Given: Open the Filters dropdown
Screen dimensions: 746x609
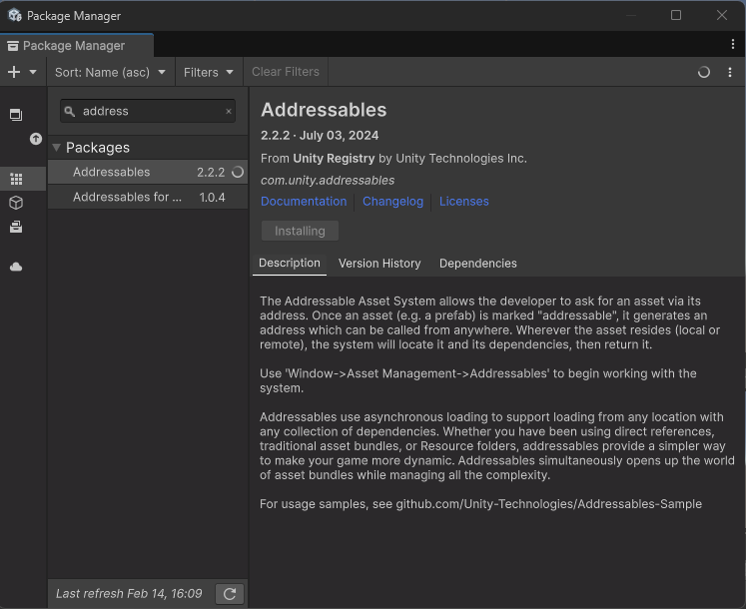Looking at the screenshot, I should tap(209, 72).
